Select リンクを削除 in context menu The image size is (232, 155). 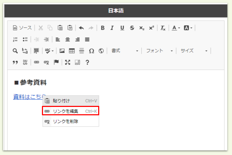point(71,121)
